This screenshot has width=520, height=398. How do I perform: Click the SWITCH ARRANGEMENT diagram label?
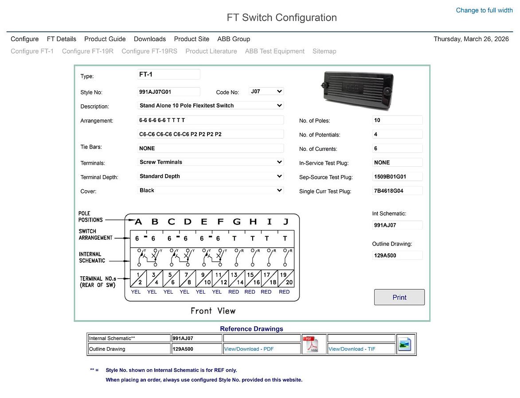point(95,234)
